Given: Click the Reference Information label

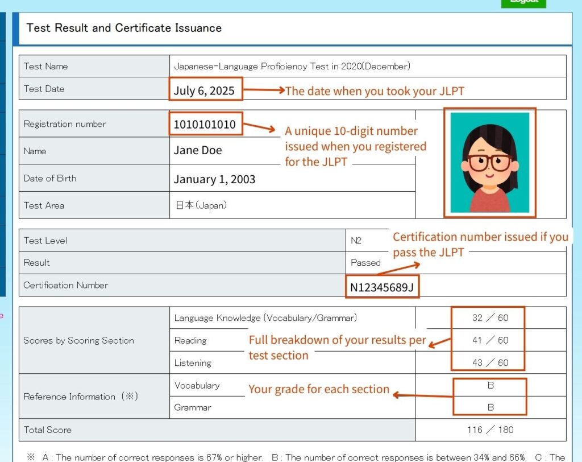Looking at the screenshot, I should pyautogui.click(x=81, y=396).
